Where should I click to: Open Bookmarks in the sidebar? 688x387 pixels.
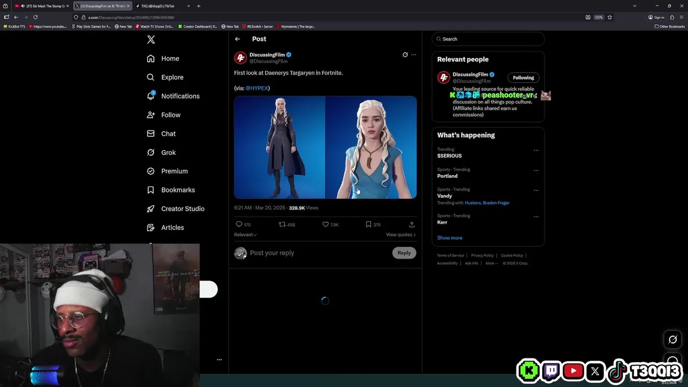pyautogui.click(x=170, y=190)
